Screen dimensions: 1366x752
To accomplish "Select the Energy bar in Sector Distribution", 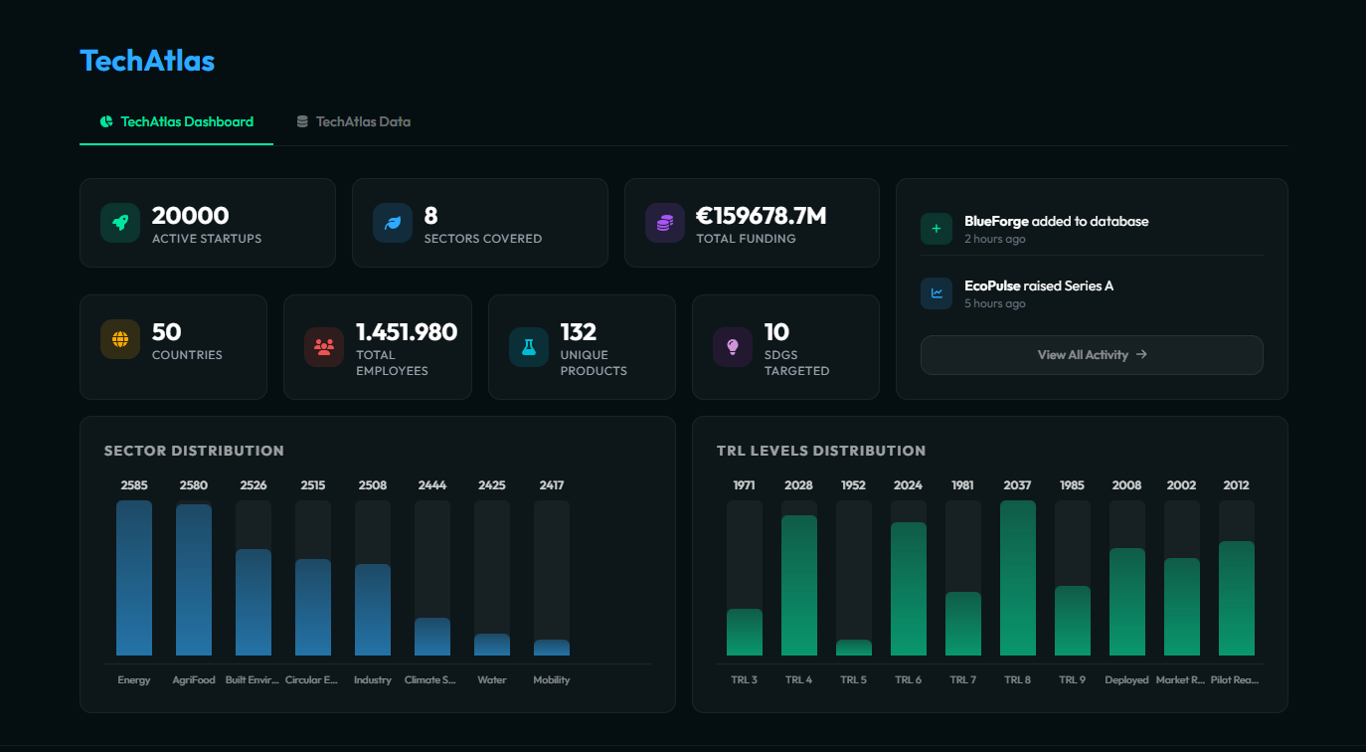I will click(x=134, y=577).
